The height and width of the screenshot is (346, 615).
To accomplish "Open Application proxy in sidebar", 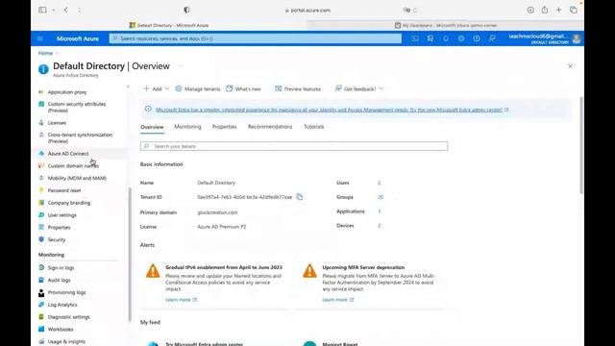I will tap(67, 92).
